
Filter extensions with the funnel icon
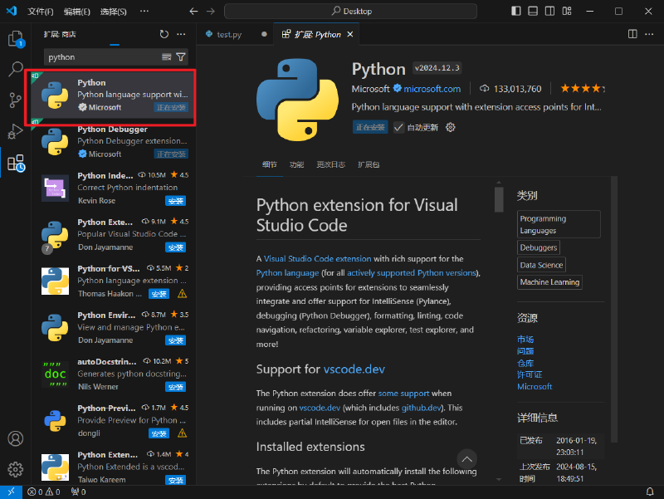coord(181,56)
